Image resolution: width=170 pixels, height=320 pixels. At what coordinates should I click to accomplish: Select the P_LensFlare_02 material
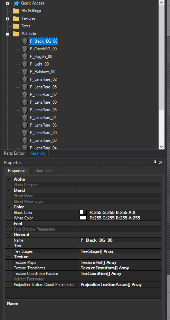coord(43,79)
